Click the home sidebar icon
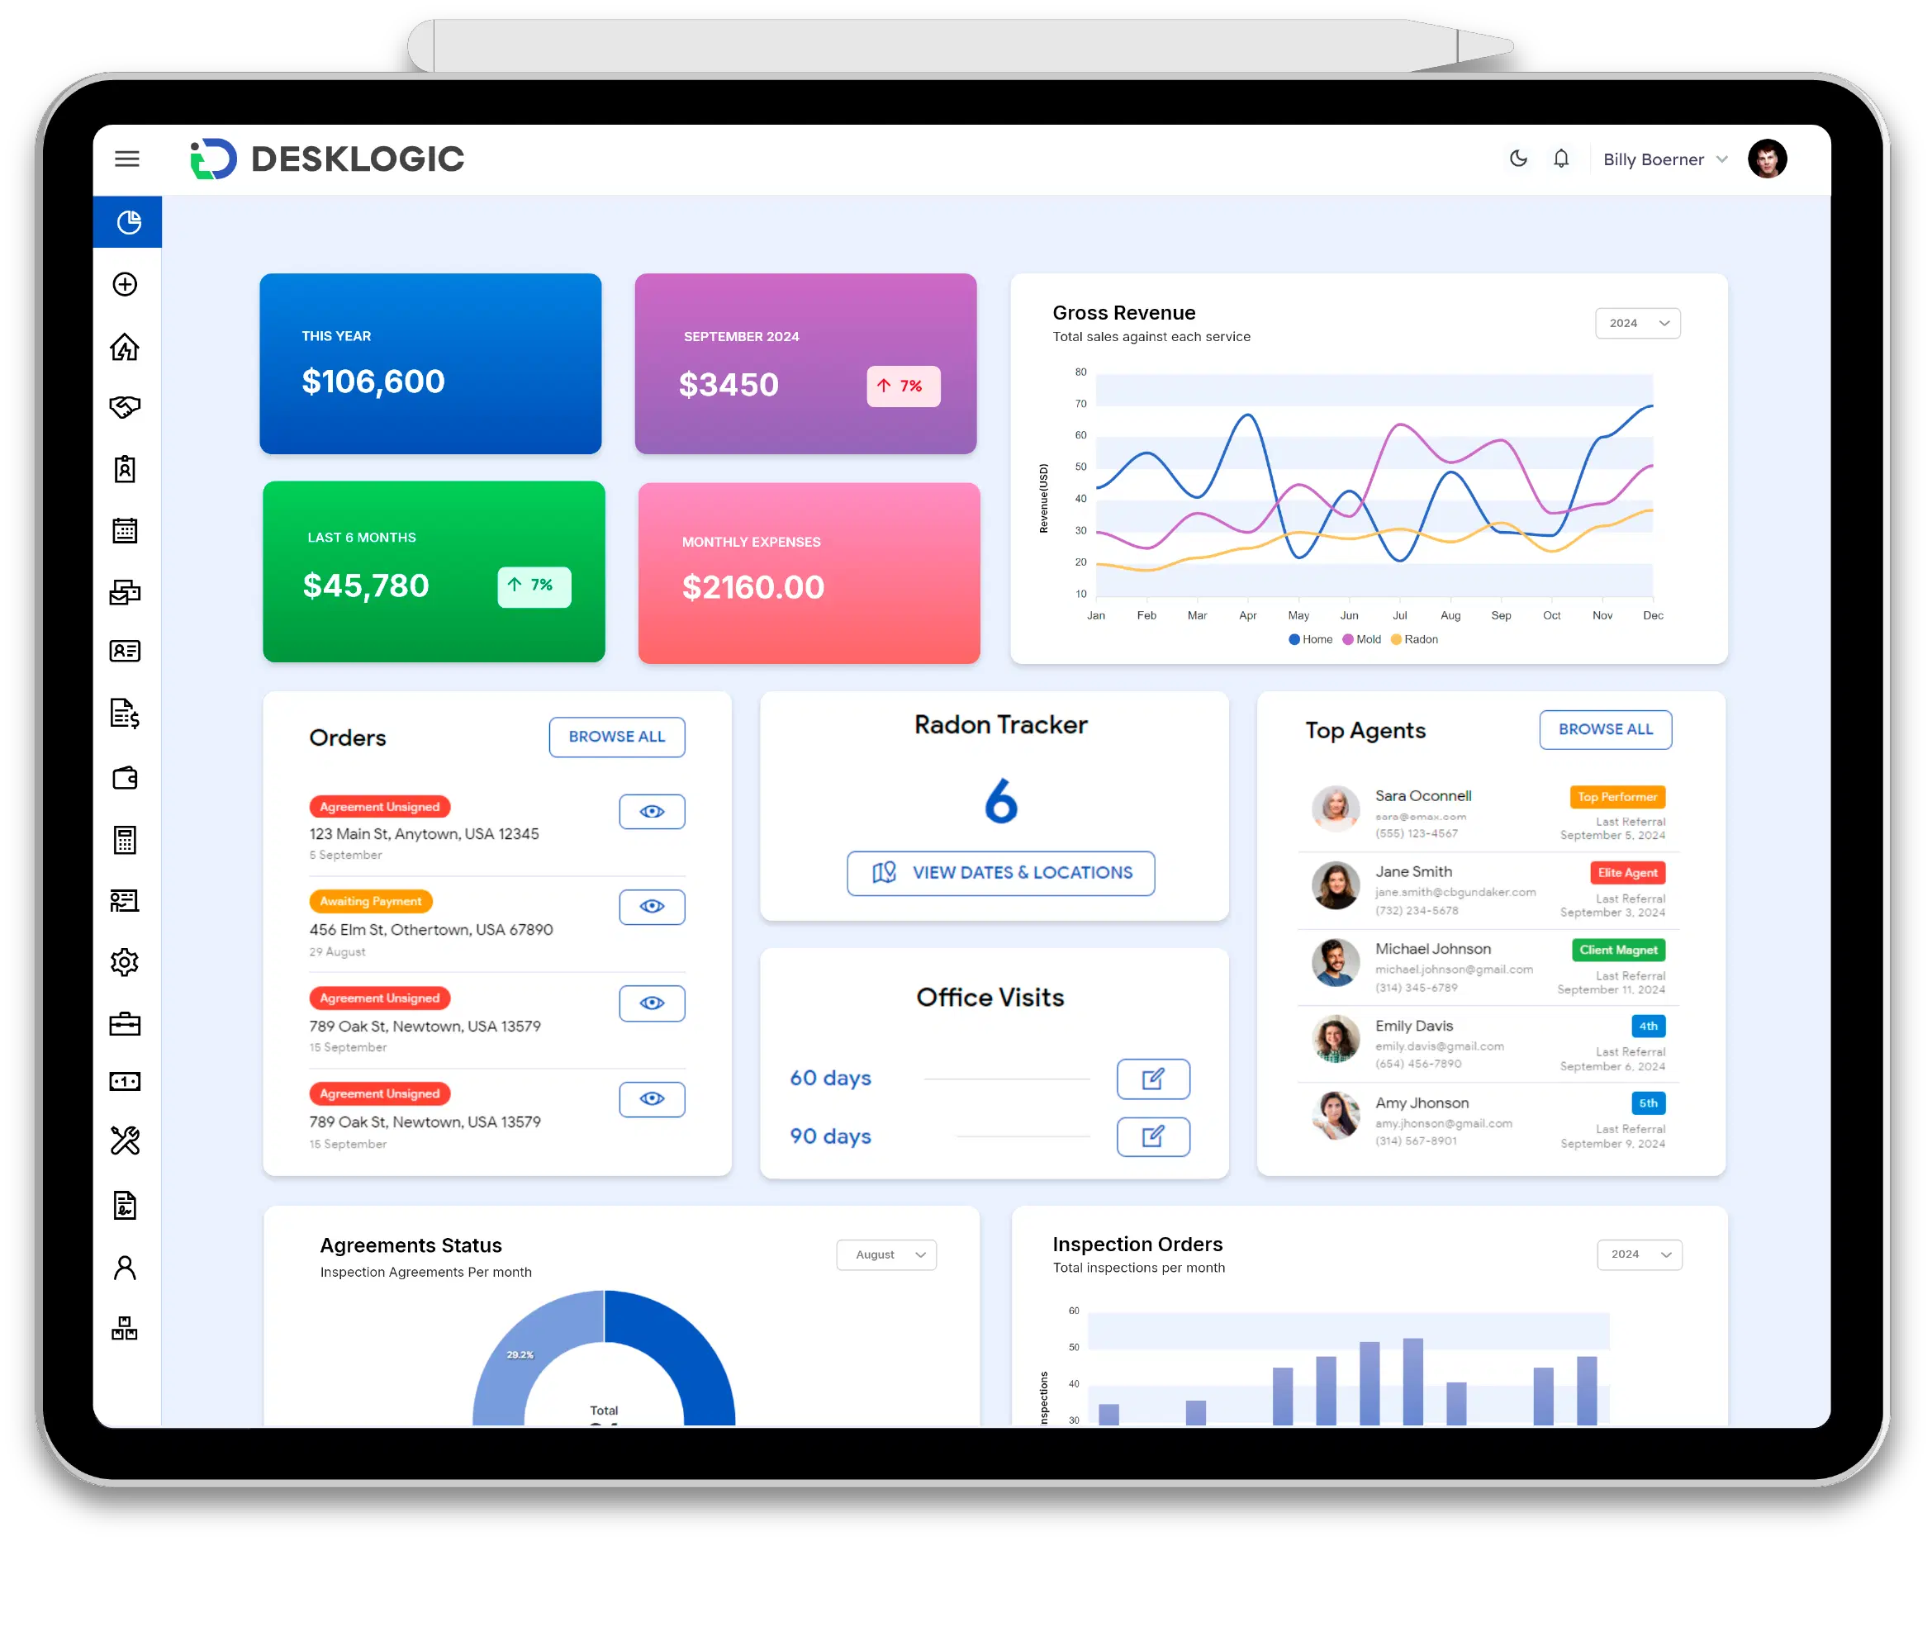Screen dimensions: 1932x1636 click(x=128, y=348)
